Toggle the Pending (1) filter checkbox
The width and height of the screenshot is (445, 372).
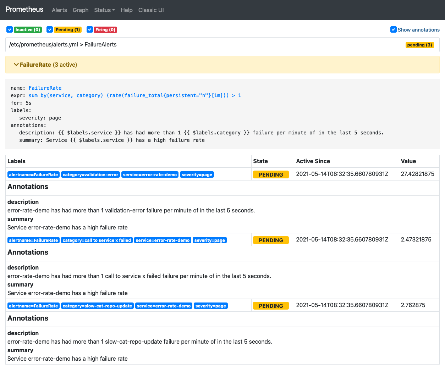(50, 29)
